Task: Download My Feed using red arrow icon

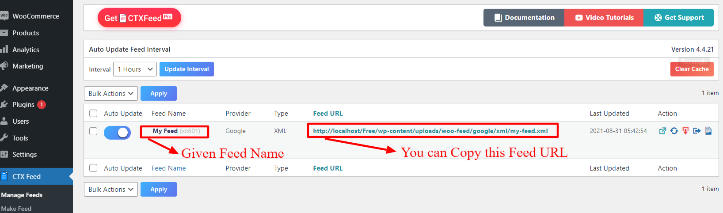Action: coord(685,131)
